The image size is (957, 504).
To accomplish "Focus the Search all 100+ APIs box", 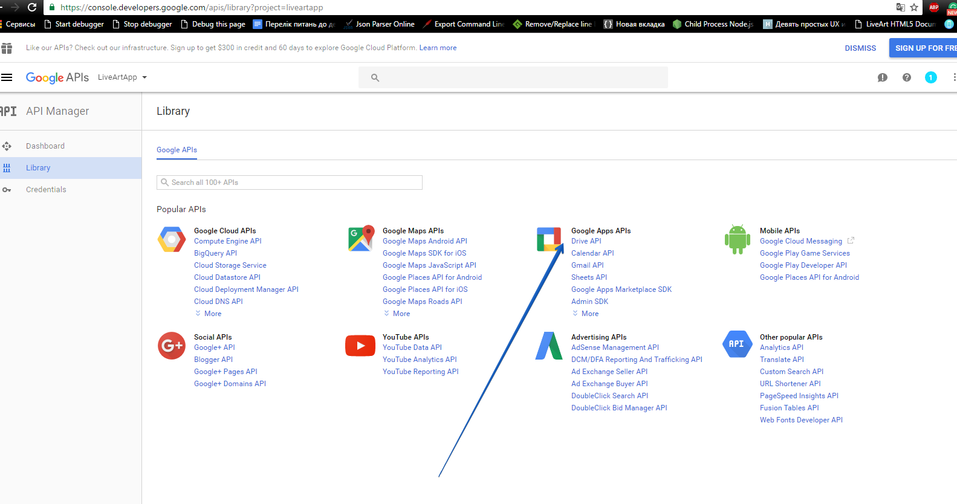I will pos(290,183).
